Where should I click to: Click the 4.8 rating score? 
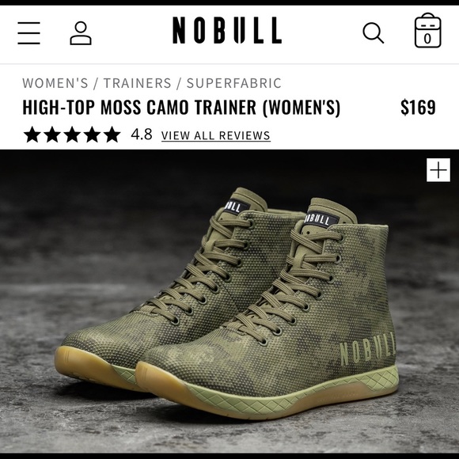[142, 135]
